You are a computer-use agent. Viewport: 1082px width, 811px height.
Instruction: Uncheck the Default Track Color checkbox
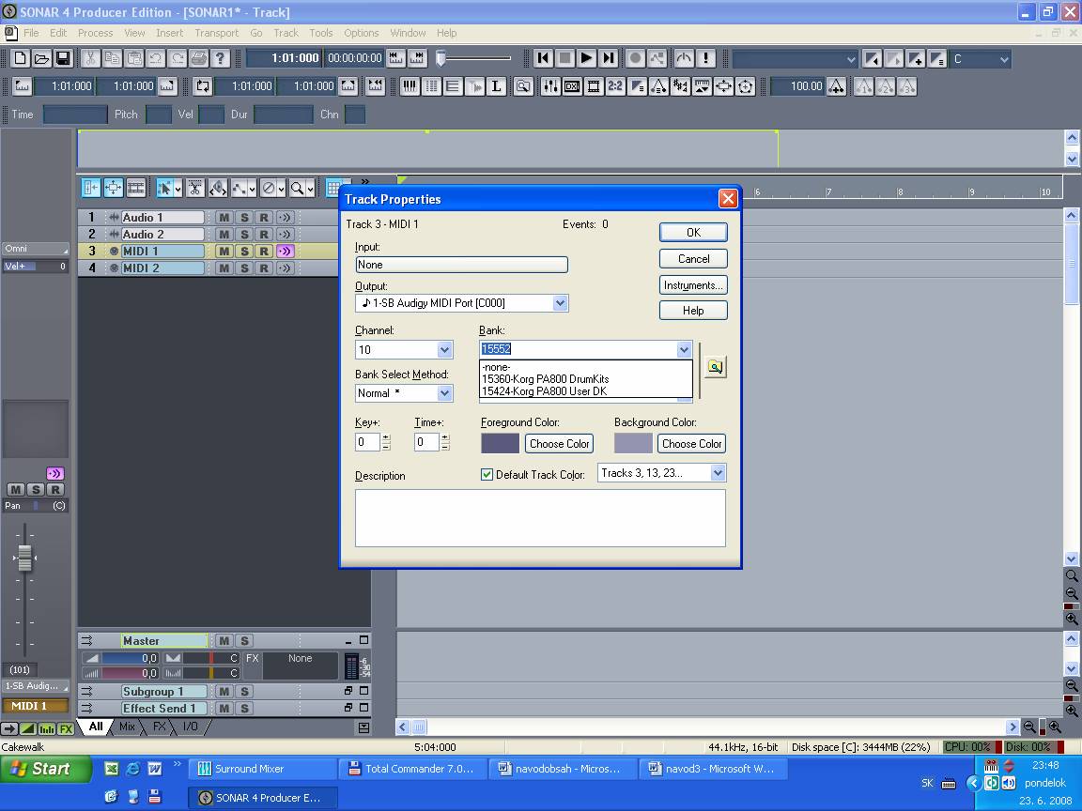(x=487, y=474)
